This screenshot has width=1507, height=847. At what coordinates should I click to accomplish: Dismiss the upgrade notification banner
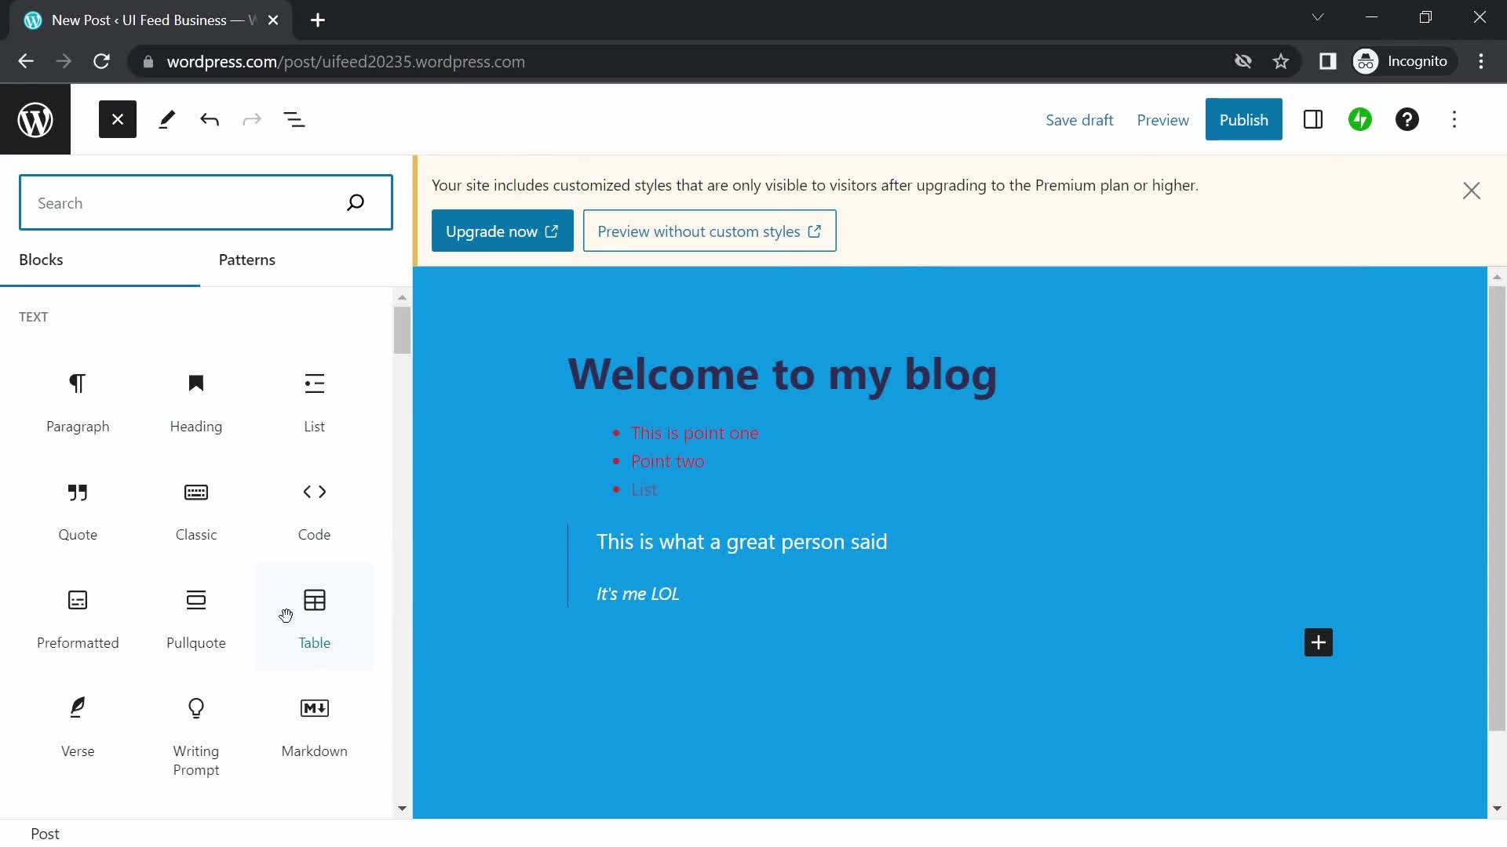pos(1472,191)
